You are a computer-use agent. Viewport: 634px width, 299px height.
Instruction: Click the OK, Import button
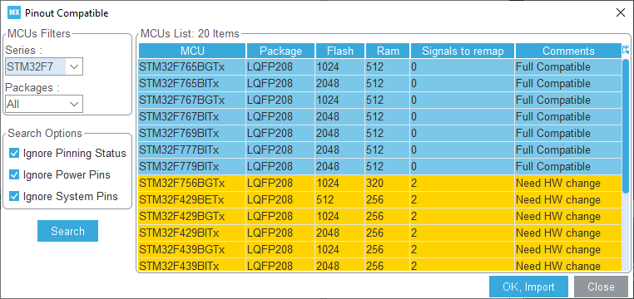(528, 287)
